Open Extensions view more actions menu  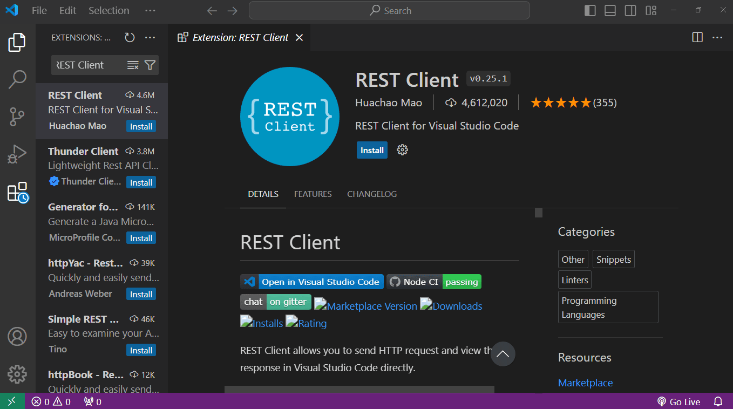coord(150,37)
